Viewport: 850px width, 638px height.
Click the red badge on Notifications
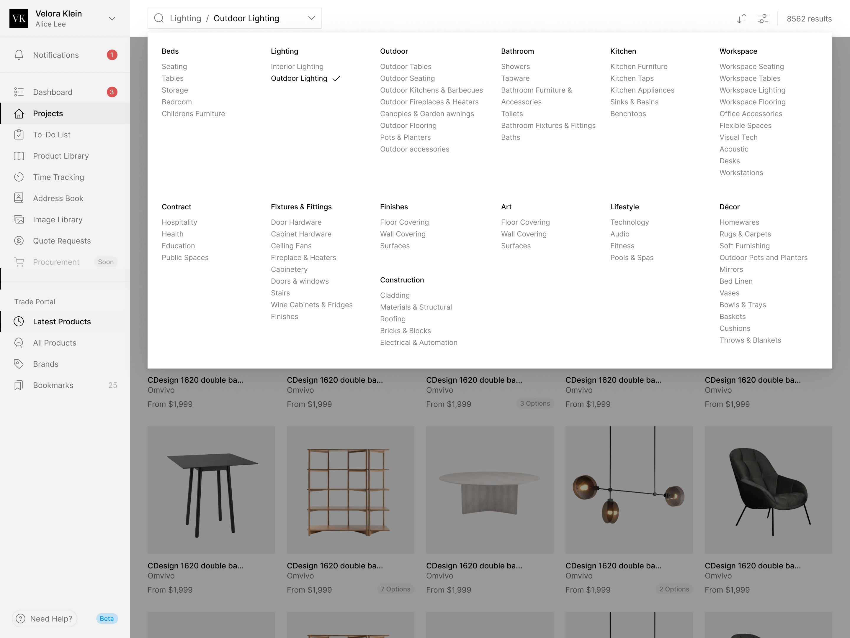pyautogui.click(x=112, y=55)
